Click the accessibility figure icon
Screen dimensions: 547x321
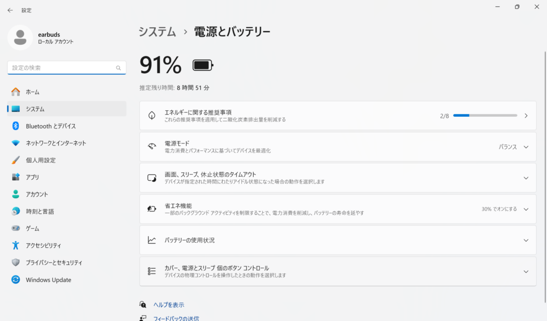15,245
